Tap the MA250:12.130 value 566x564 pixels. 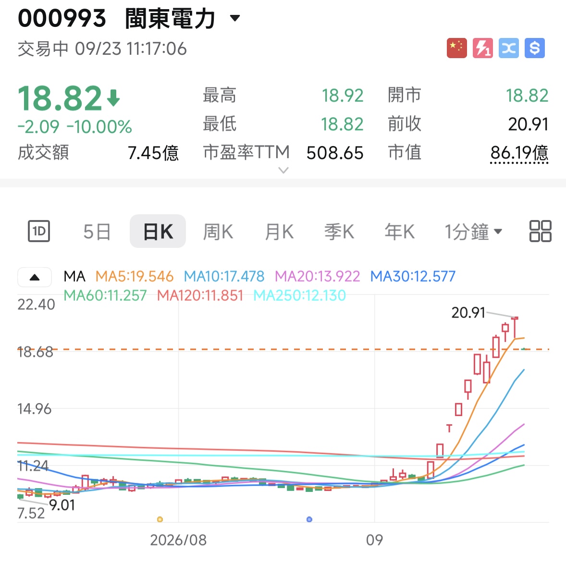coord(300,295)
